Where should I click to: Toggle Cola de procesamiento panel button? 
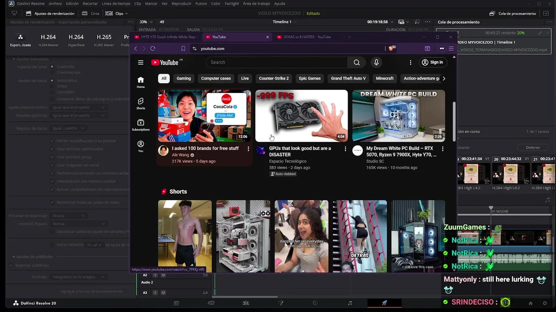[x=513, y=13]
